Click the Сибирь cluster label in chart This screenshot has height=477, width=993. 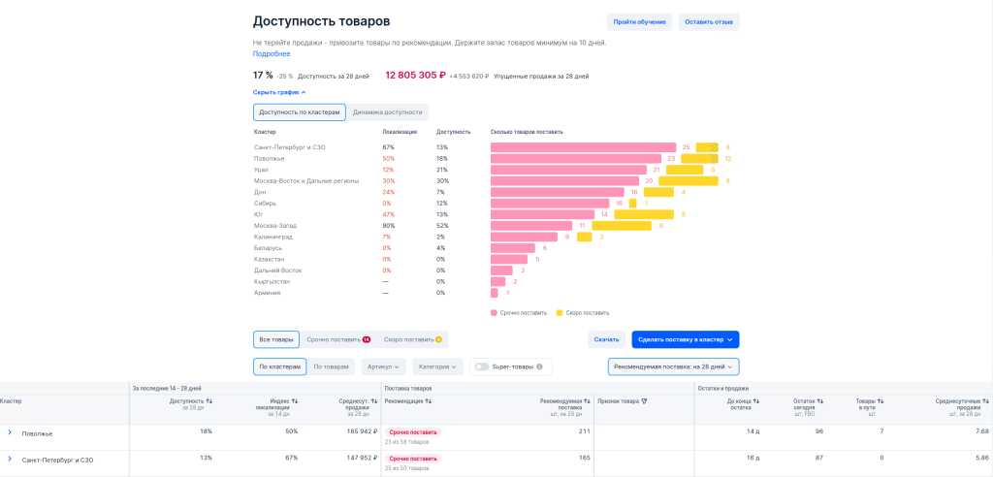point(265,204)
